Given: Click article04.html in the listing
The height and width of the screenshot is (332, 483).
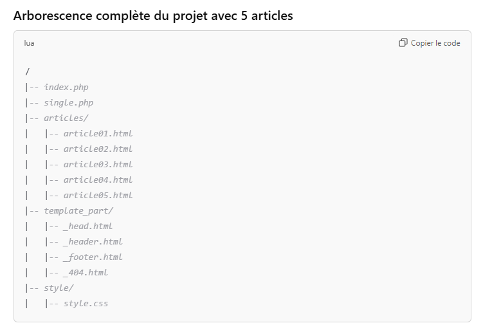Looking at the screenshot, I should pyautogui.click(x=98, y=180).
